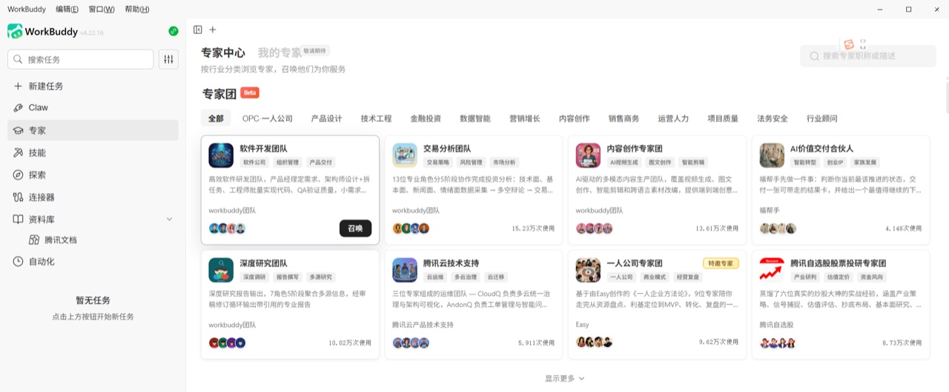949x392 pixels.
Task: Select the 运营人力 category tab
Action: (x=673, y=118)
